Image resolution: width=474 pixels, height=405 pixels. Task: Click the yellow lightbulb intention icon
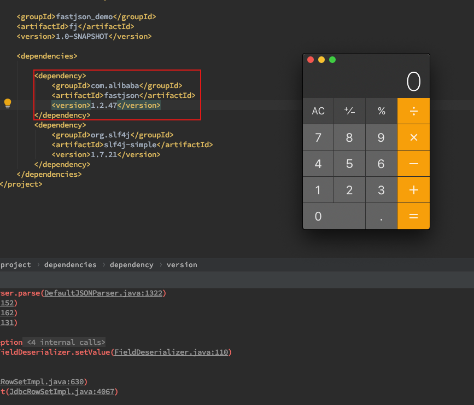pyautogui.click(x=8, y=103)
